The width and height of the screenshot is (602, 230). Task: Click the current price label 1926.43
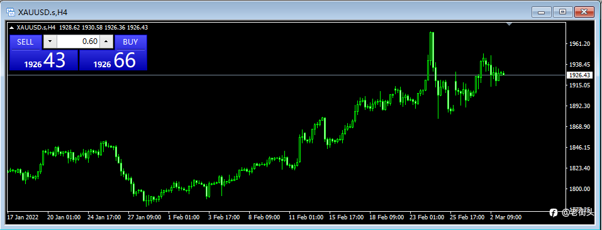[580, 75]
